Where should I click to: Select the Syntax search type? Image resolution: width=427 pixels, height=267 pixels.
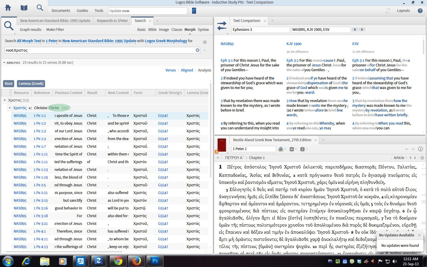click(203, 30)
